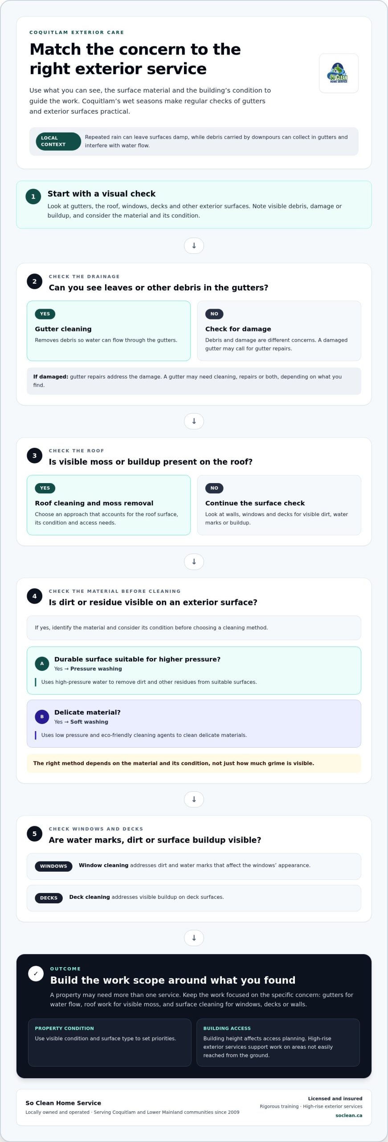This screenshot has height=1142, width=388.
Task: Click the step 3 number badge
Action: click(34, 455)
